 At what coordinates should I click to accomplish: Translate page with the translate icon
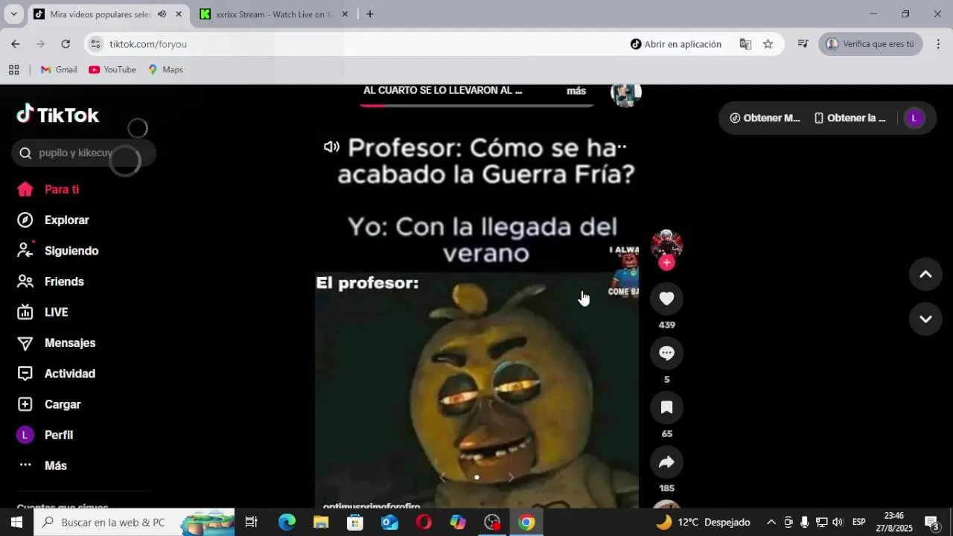pos(745,44)
